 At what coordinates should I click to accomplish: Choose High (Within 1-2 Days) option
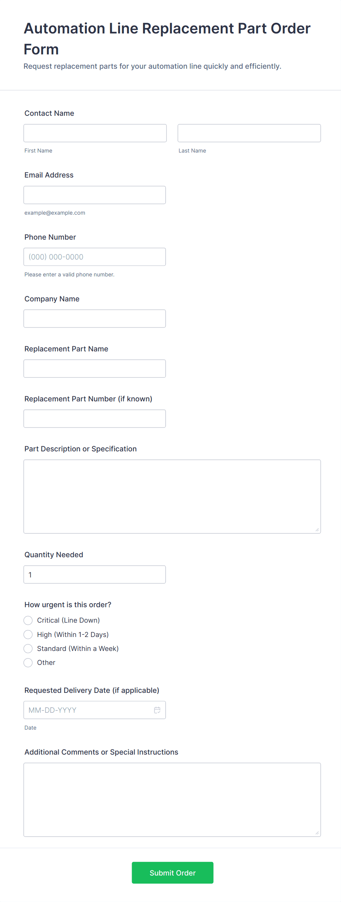[28, 634]
